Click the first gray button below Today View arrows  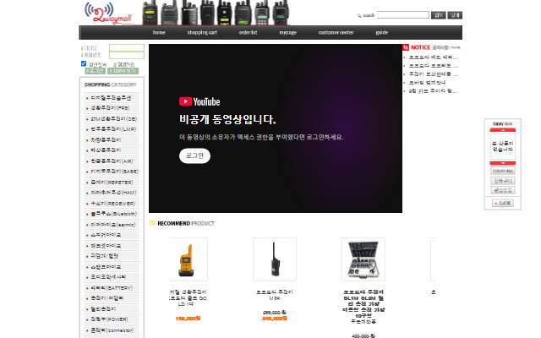(502, 171)
